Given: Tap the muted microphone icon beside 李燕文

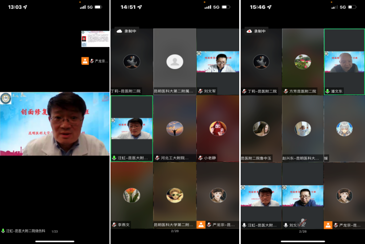Looking at the screenshot, I should tap(113, 225).
